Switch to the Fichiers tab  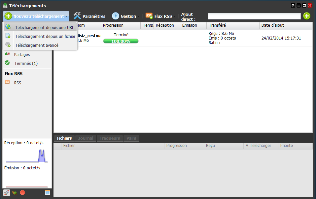[64, 138]
